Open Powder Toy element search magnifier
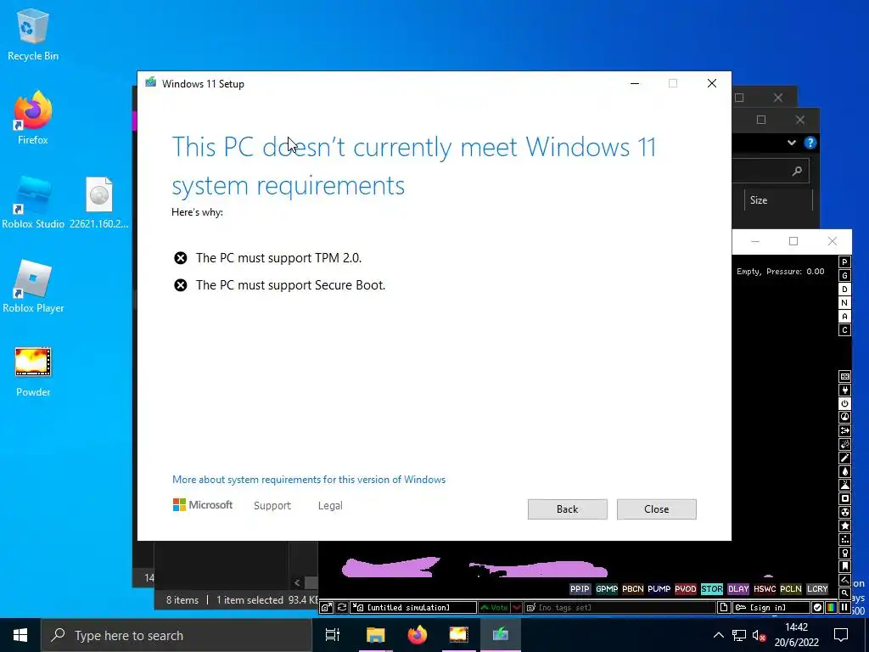Image resolution: width=869 pixels, height=652 pixels. (844, 593)
